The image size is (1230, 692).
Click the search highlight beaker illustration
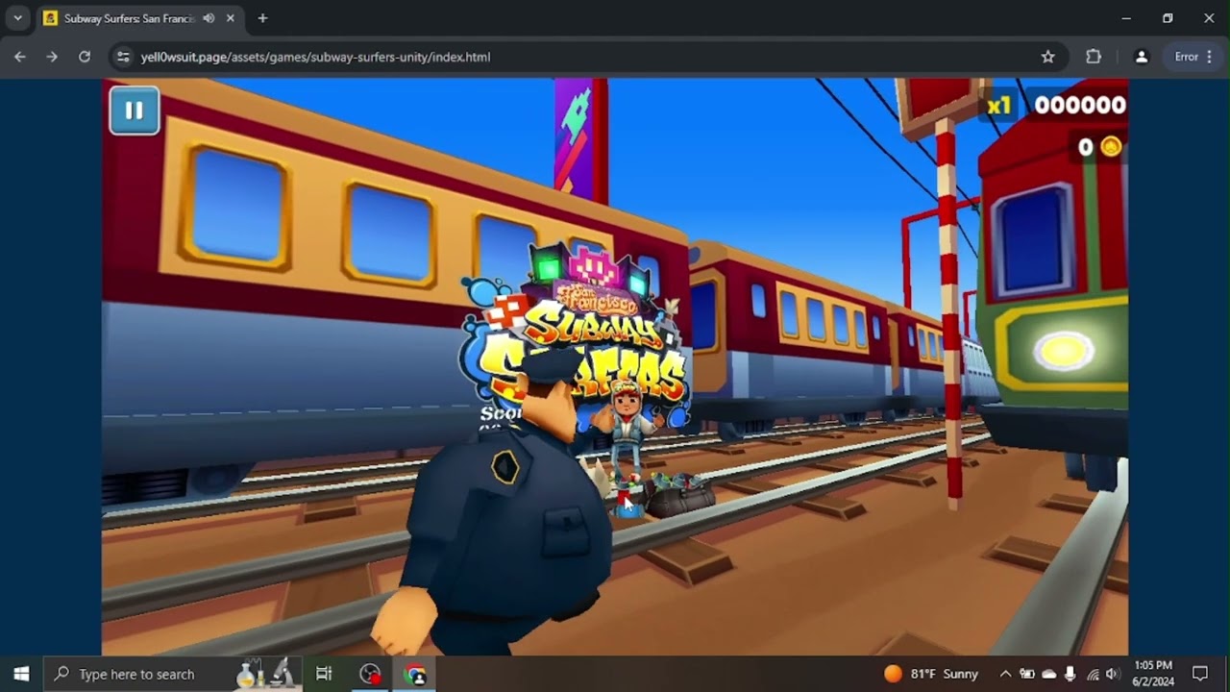(x=265, y=674)
